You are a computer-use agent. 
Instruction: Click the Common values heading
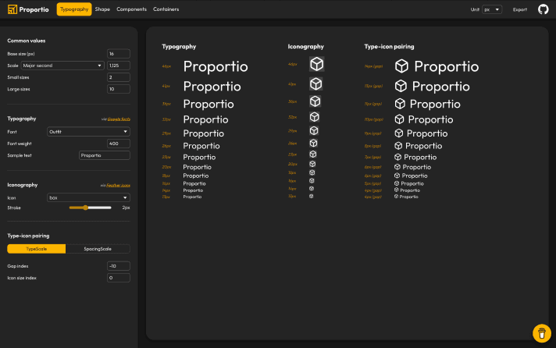(27, 41)
